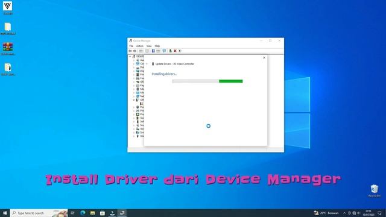Open the Windows Start menu
This screenshot has width=386, height=217.
coord(5,213)
